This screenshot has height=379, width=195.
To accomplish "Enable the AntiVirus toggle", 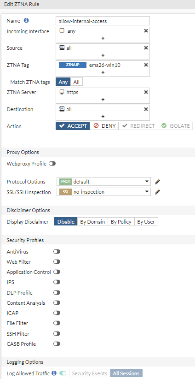I will [57, 252].
